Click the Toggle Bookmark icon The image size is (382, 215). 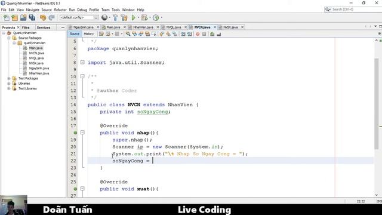175,34
